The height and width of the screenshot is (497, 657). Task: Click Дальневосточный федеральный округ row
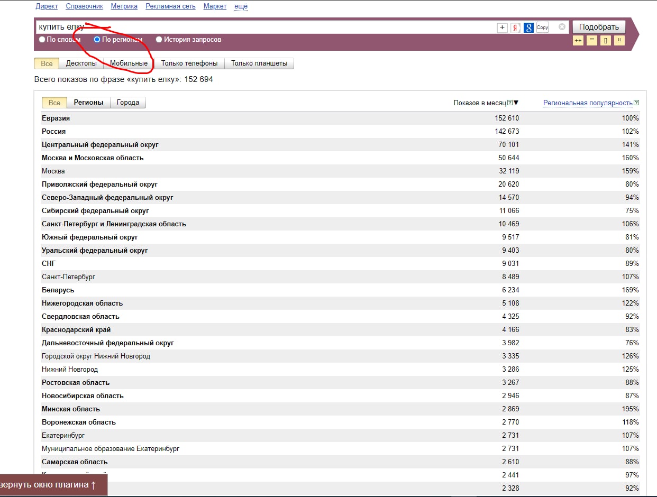(x=340, y=343)
